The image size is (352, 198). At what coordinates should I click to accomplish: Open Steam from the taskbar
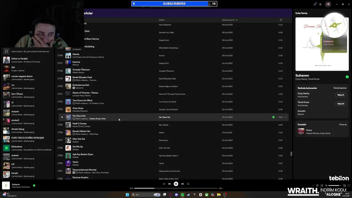[x=188, y=195]
